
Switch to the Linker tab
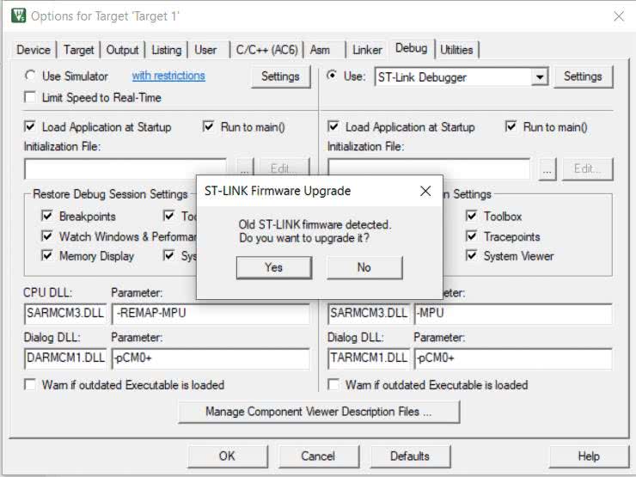click(367, 50)
